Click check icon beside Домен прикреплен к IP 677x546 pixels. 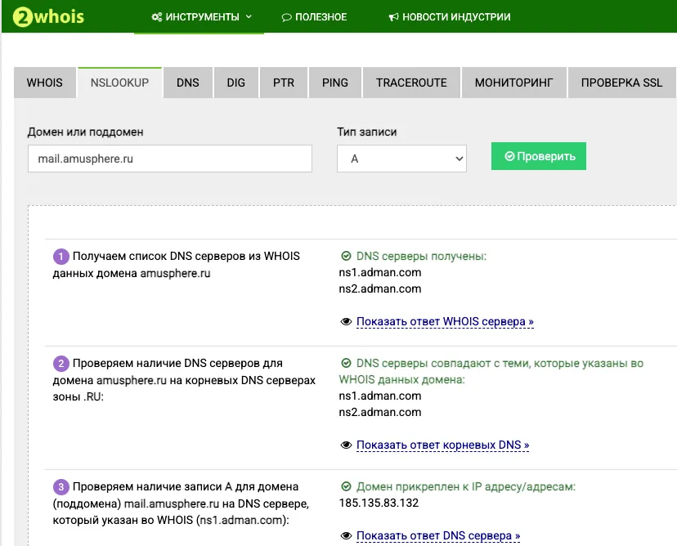pos(347,486)
